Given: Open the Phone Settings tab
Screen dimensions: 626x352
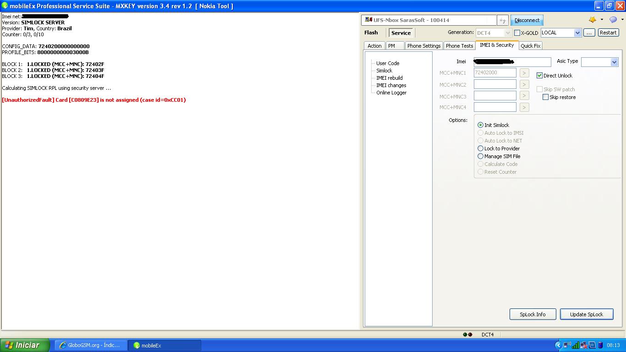Looking at the screenshot, I should 424,46.
